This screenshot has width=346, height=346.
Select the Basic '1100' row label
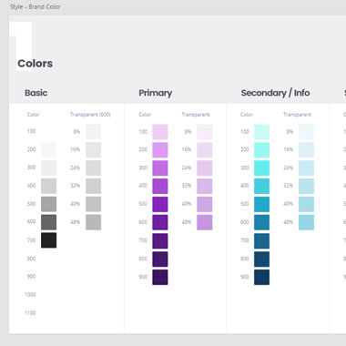(x=30, y=313)
